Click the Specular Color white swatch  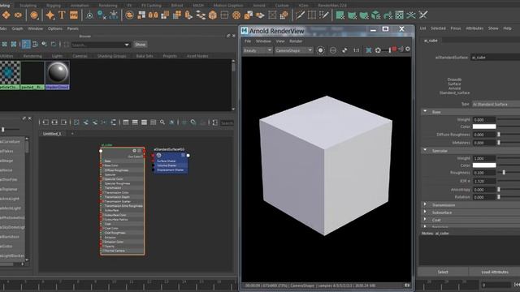(484, 165)
